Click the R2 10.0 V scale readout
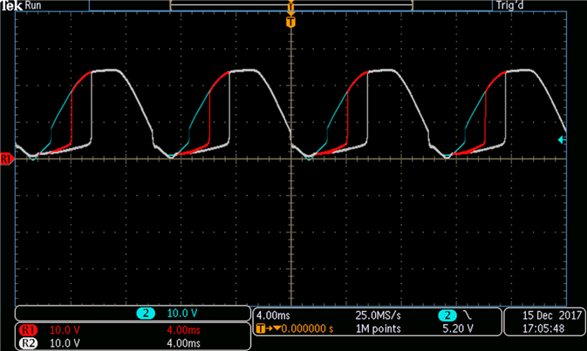Screen dimensions: 587x351 pyautogui.click(x=65, y=343)
